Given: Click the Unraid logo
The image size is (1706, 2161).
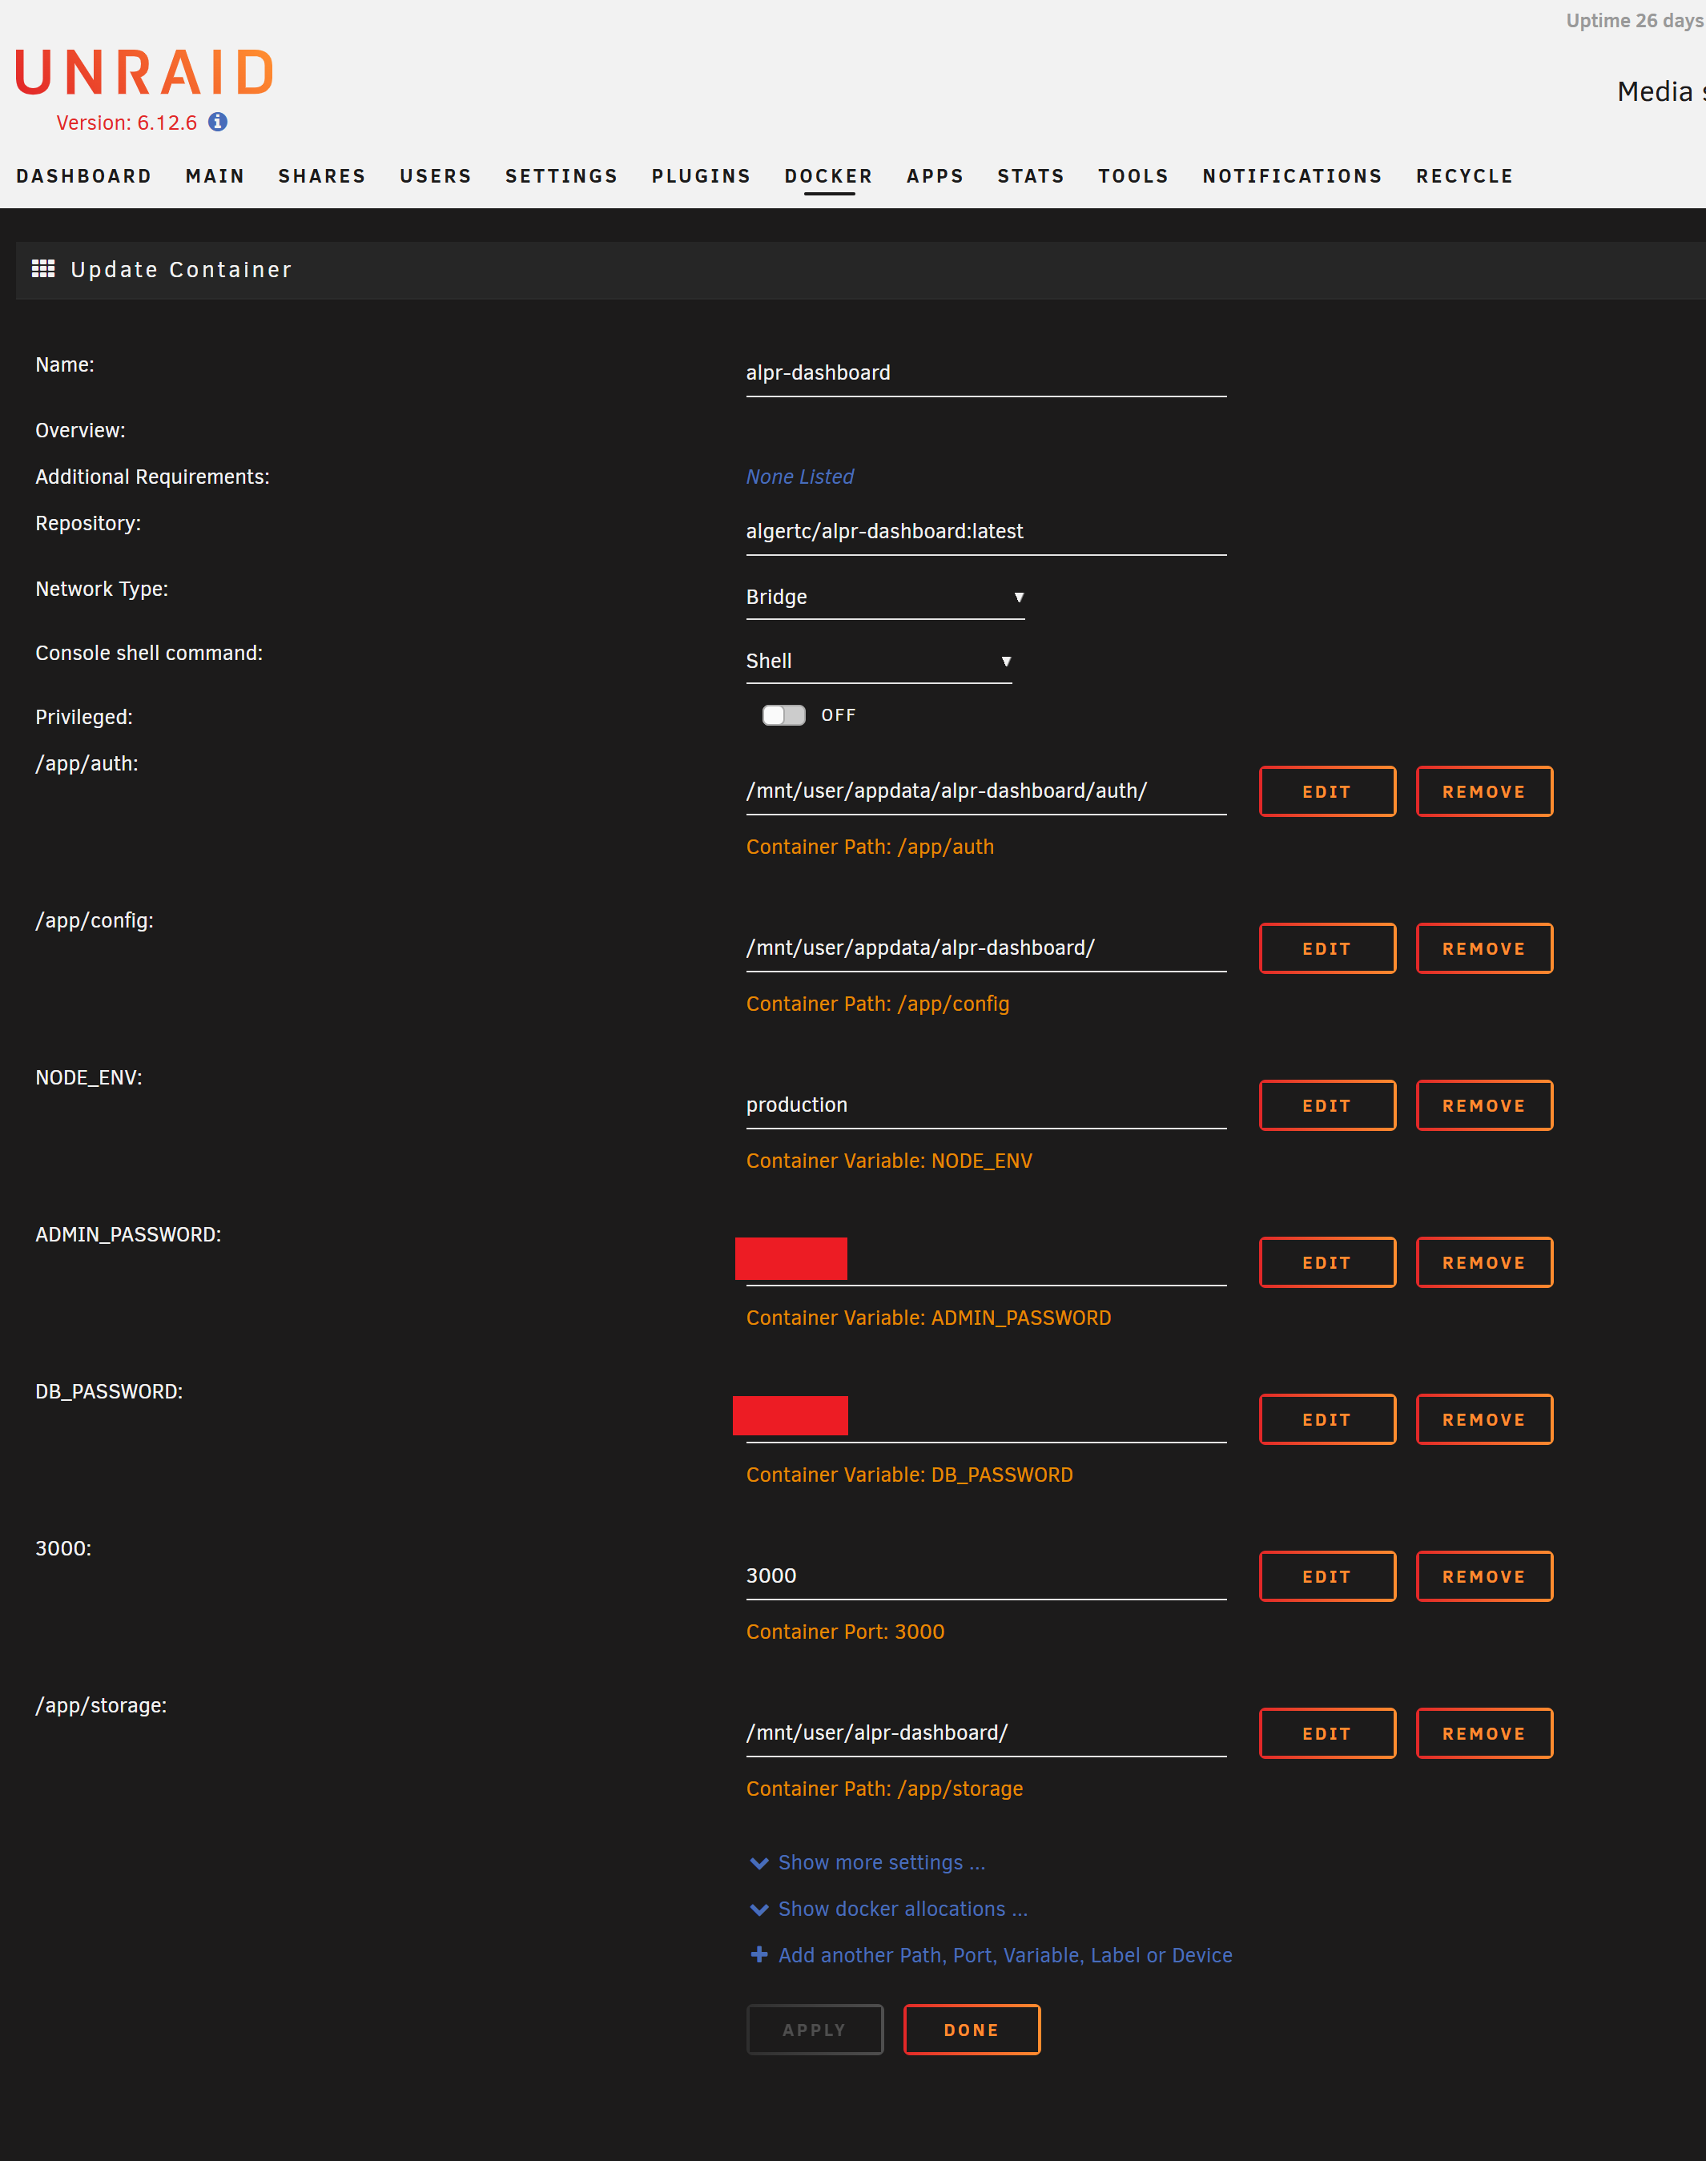Looking at the screenshot, I should [145, 73].
